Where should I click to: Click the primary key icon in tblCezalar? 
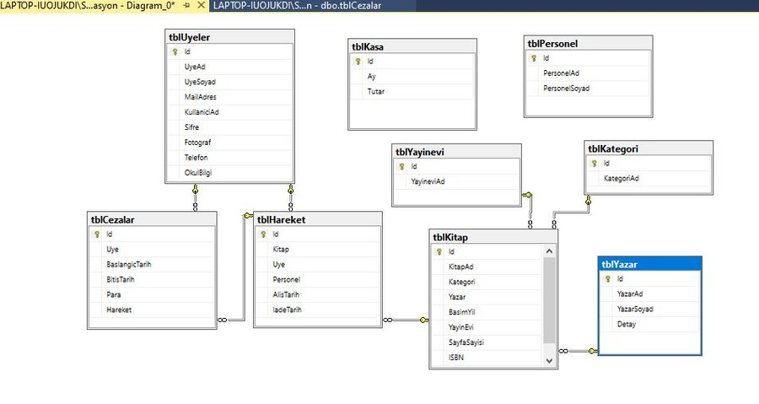(x=97, y=234)
